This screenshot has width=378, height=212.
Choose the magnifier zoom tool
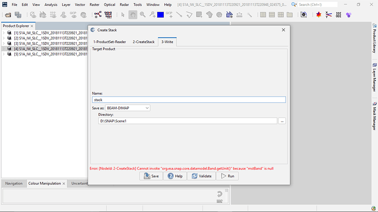pyautogui.click(x=143, y=15)
